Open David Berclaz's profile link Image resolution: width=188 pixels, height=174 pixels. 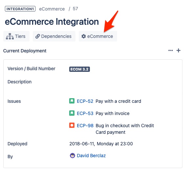(x=91, y=156)
